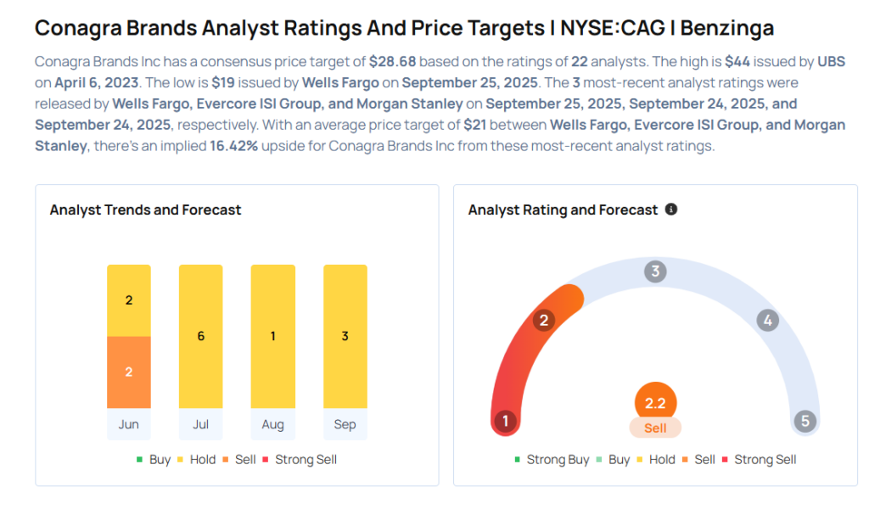Select the Sep month label
Image resolution: width=869 pixels, height=509 pixels.
pos(345,424)
